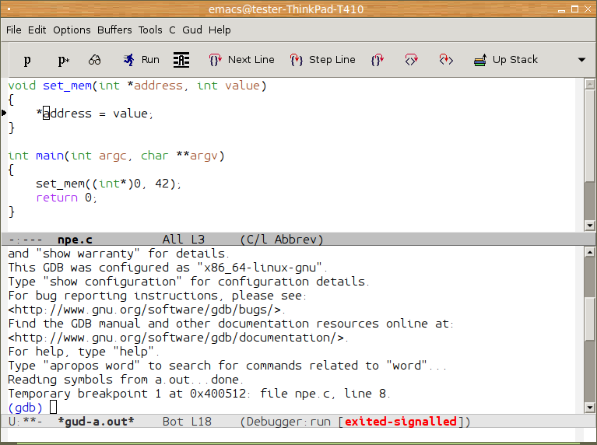Maximize the emacs window

[575, 9]
